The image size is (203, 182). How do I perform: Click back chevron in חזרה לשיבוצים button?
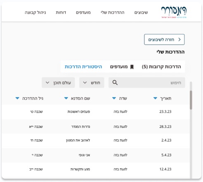pos(179,40)
